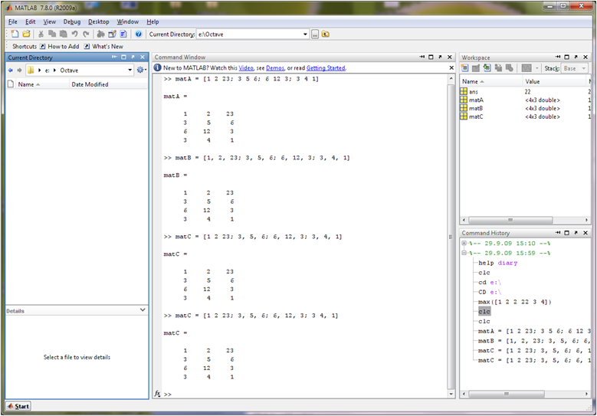Open the View menu
This screenshot has width=597, height=416.
[x=50, y=21]
